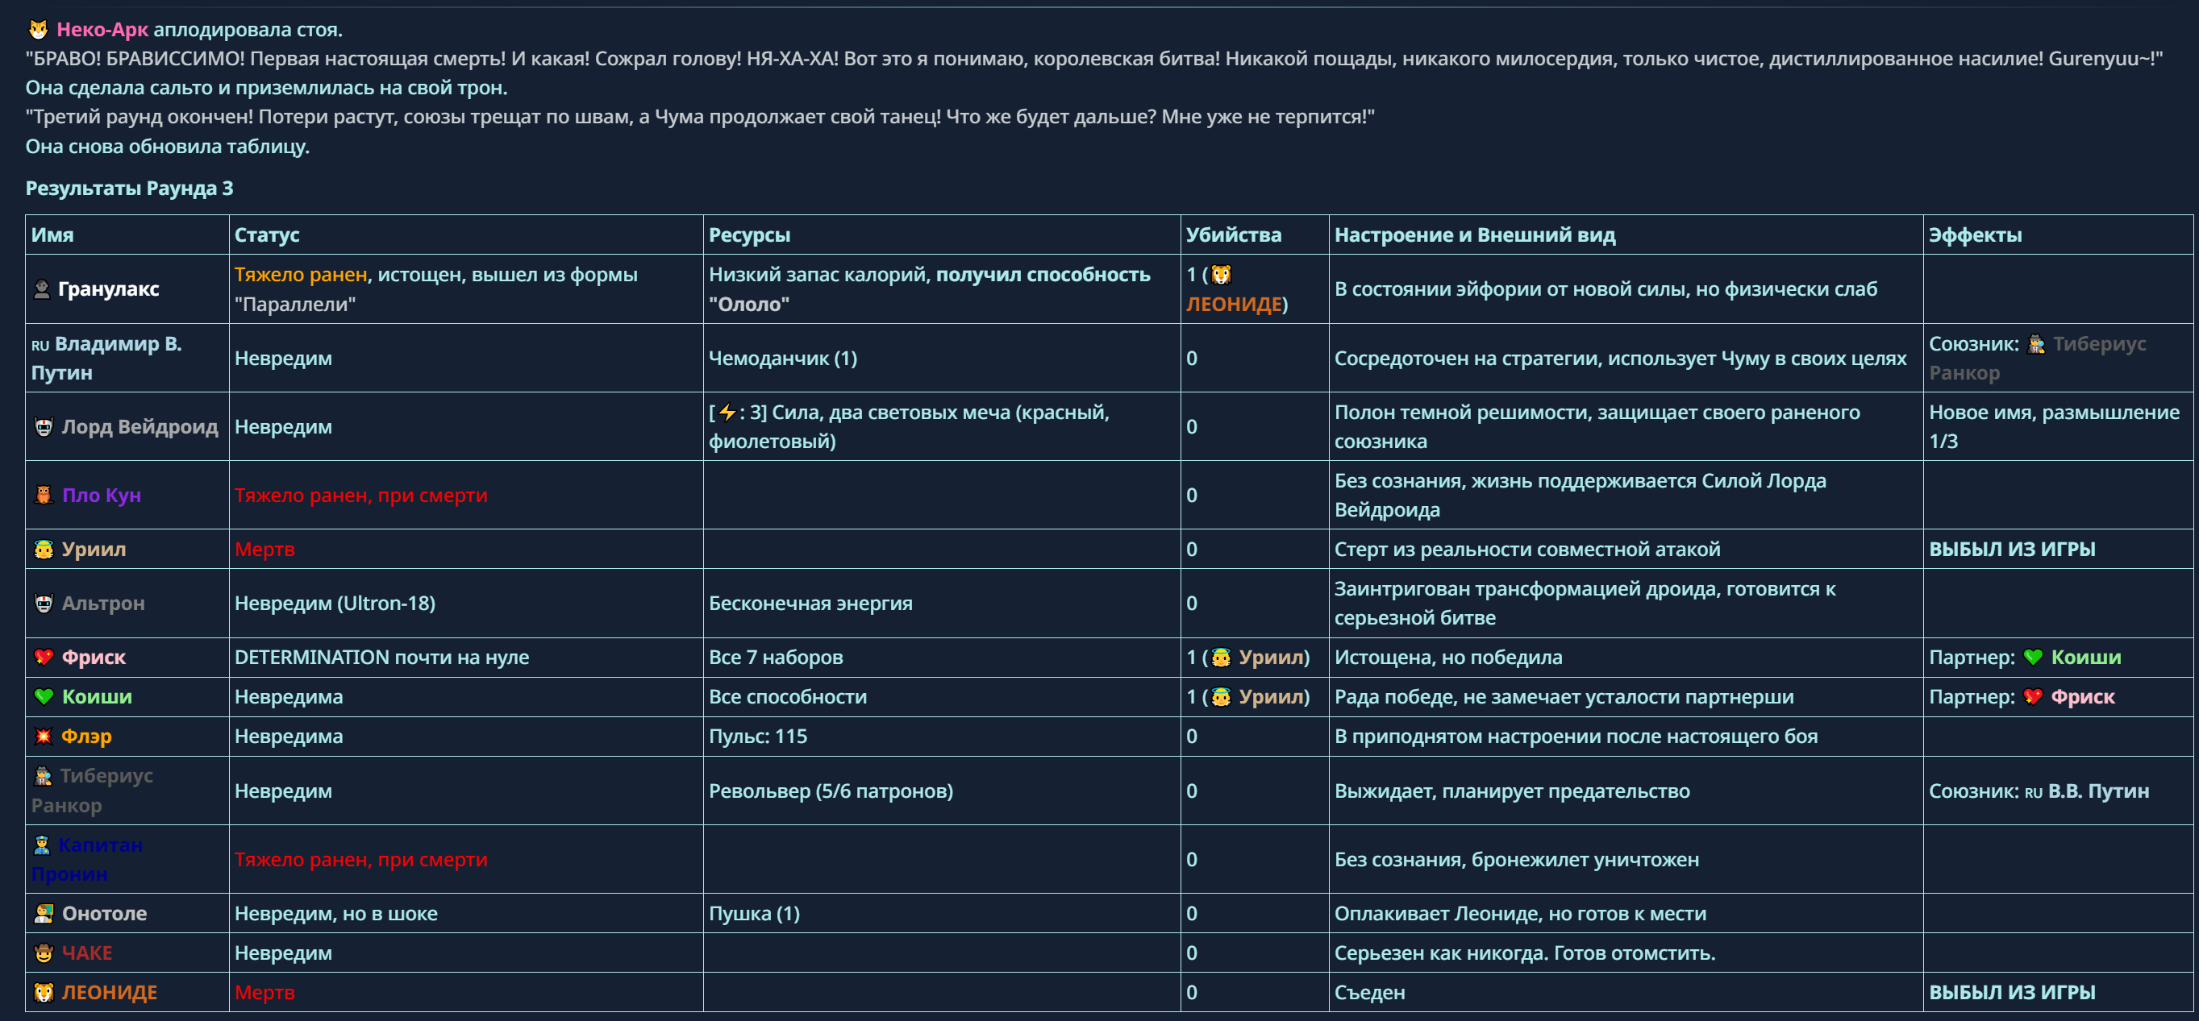This screenshot has width=2199, height=1021.
Task: Click the Эффекты column header
Action: [x=1976, y=235]
